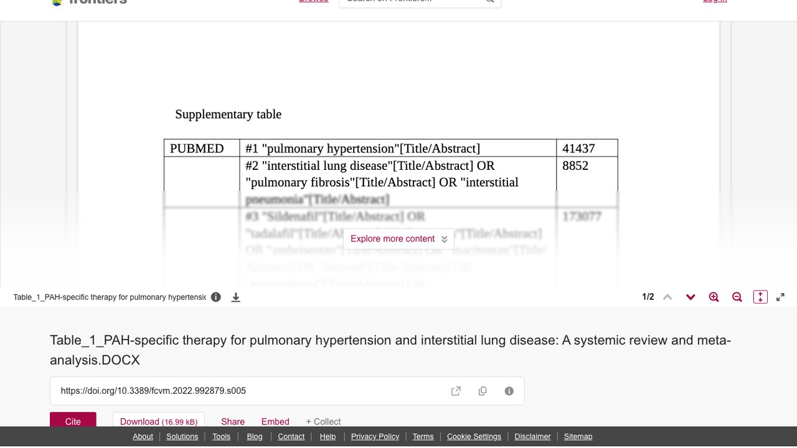The image size is (797, 448).
Task: Download the 16.99 kB file
Action: click(159, 421)
